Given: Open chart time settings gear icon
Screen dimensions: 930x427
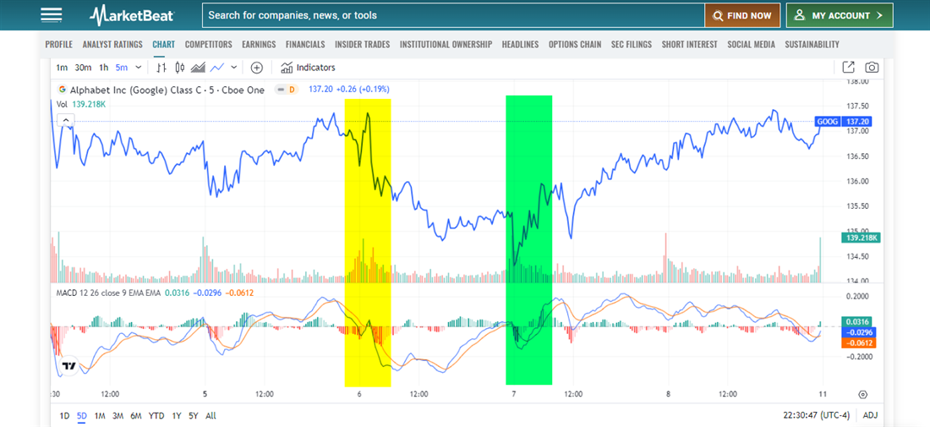Looking at the screenshot, I should click(862, 394).
